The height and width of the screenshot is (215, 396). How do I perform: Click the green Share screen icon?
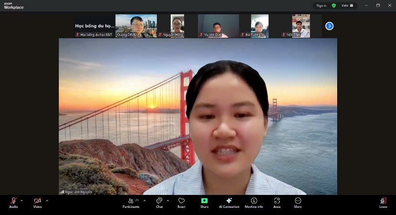pyautogui.click(x=204, y=201)
